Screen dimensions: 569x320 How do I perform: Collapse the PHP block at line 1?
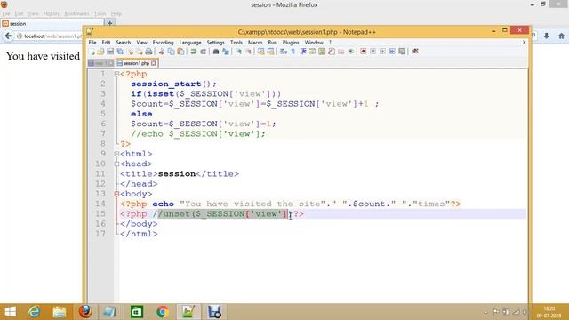tap(116, 74)
